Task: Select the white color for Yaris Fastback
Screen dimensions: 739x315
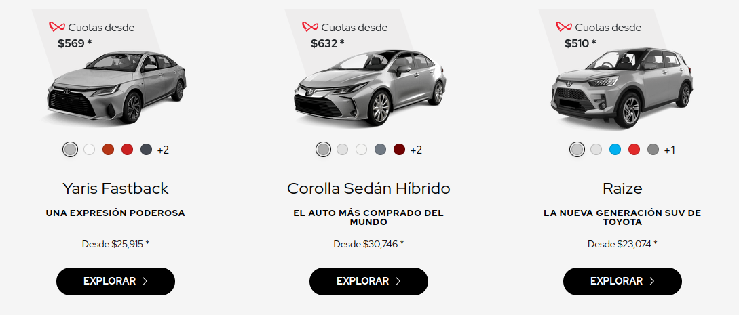Action: (89, 150)
